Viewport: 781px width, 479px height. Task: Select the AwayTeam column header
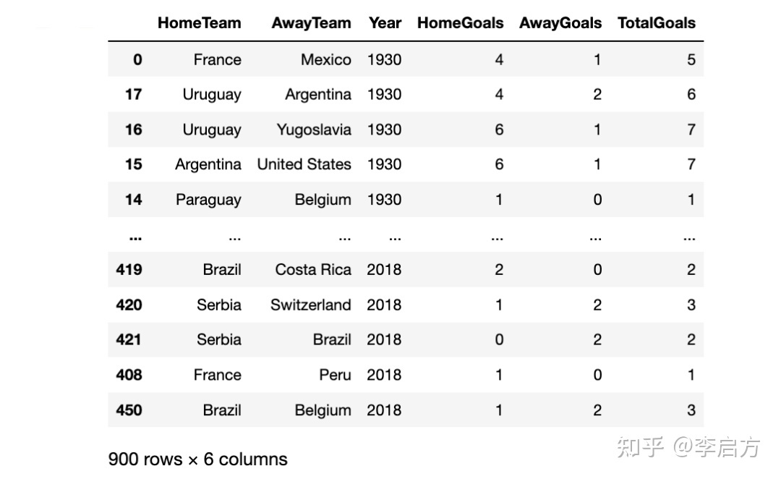[311, 23]
